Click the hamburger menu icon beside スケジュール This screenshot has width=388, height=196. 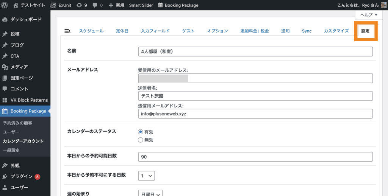point(67,31)
